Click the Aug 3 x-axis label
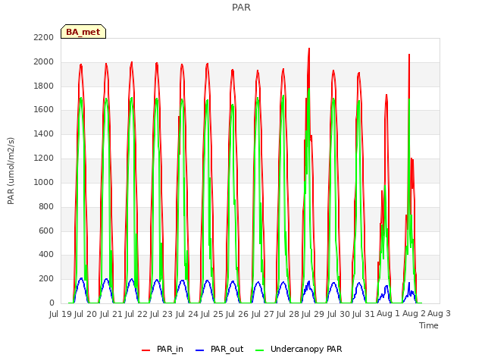Viewport: 485px width, 364px height. [439, 314]
